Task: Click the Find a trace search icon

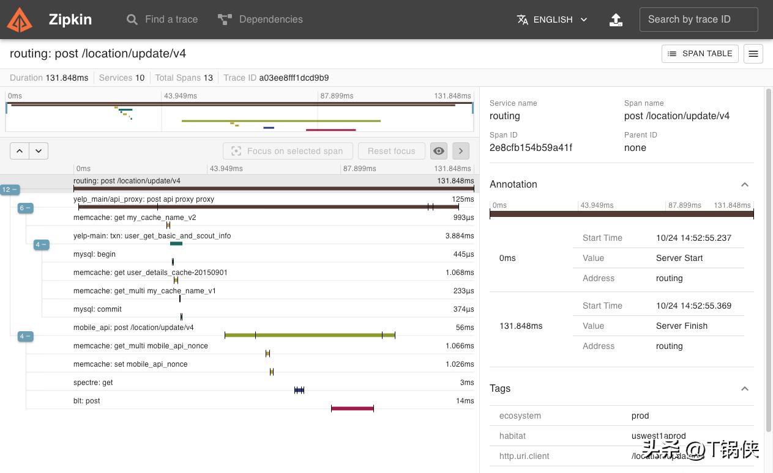Action: (x=132, y=20)
